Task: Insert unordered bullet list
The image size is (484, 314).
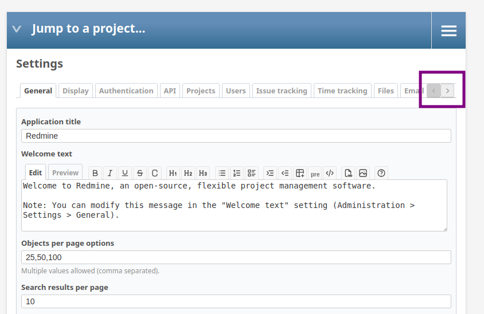Action: [222, 173]
